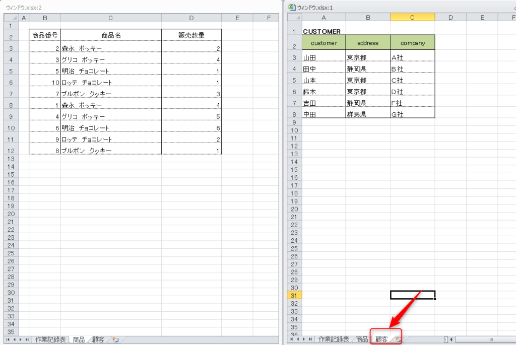This screenshot has width=516, height=345.
Task: Click Excel file icon in right window title
Action: 291,8
